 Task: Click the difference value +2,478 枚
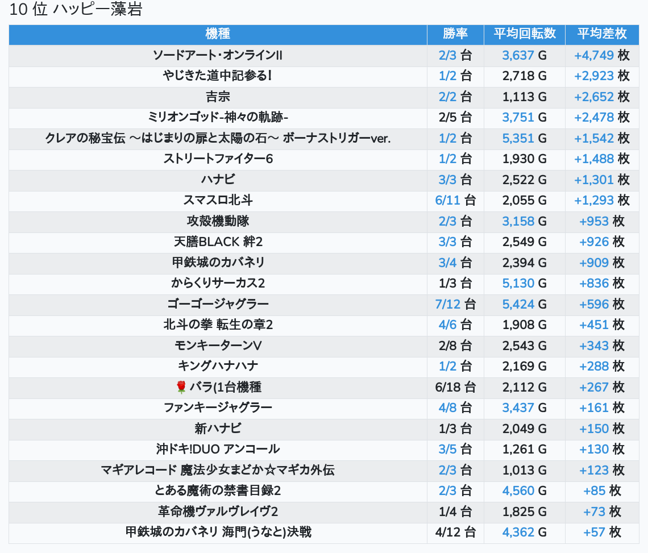pyautogui.click(x=602, y=118)
